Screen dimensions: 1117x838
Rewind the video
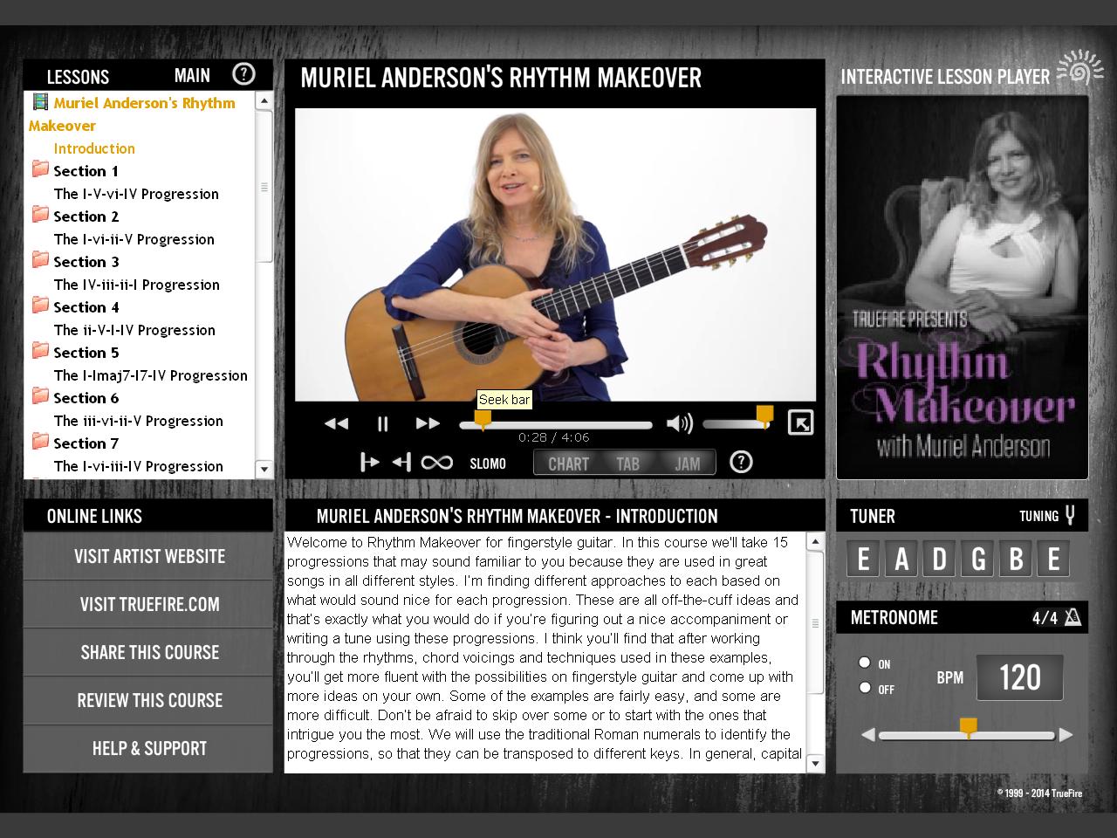(x=336, y=423)
